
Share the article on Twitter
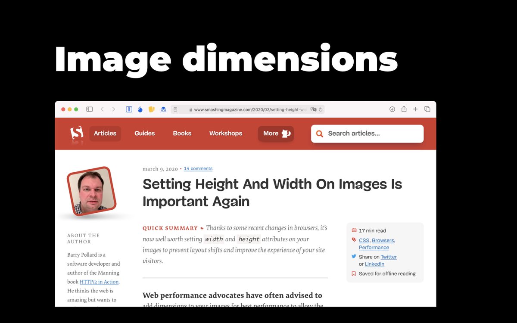[389, 257]
